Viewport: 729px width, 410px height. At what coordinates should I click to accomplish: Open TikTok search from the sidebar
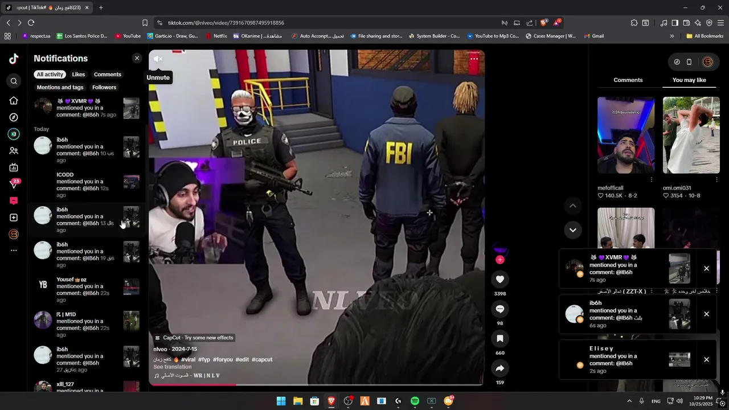coord(14,81)
